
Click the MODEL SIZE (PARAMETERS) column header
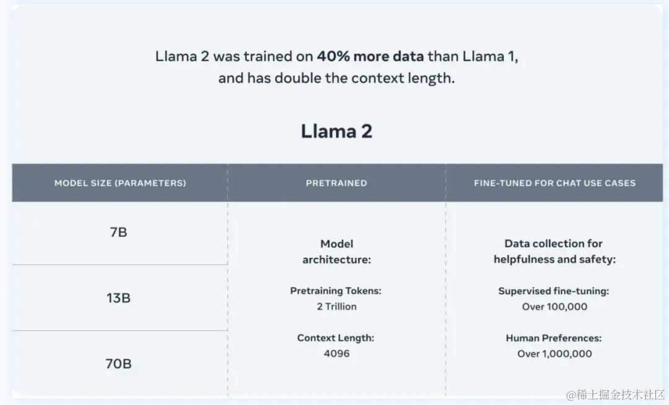(x=120, y=183)
